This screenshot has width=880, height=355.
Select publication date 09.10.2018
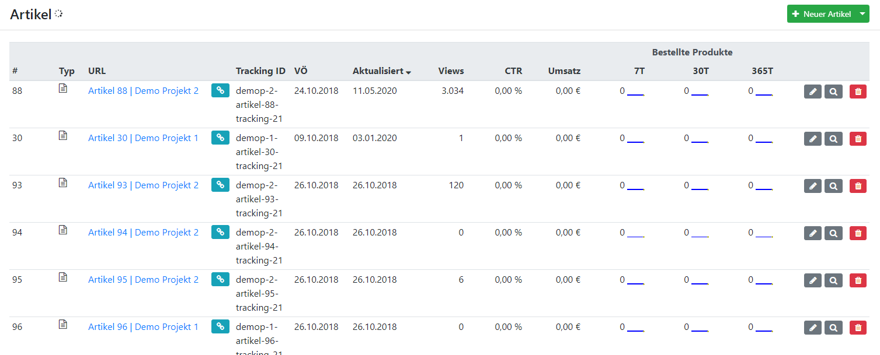click(316, 138)
